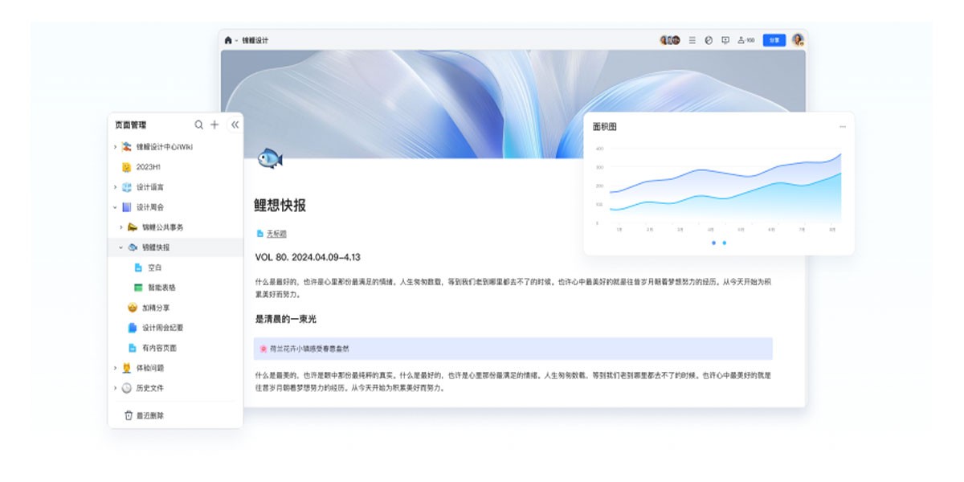The height and width of the screenshot is (482, 964).
Task: Open the members count icon showing 100
Action: pyautogui.click(x=746, y=40)
